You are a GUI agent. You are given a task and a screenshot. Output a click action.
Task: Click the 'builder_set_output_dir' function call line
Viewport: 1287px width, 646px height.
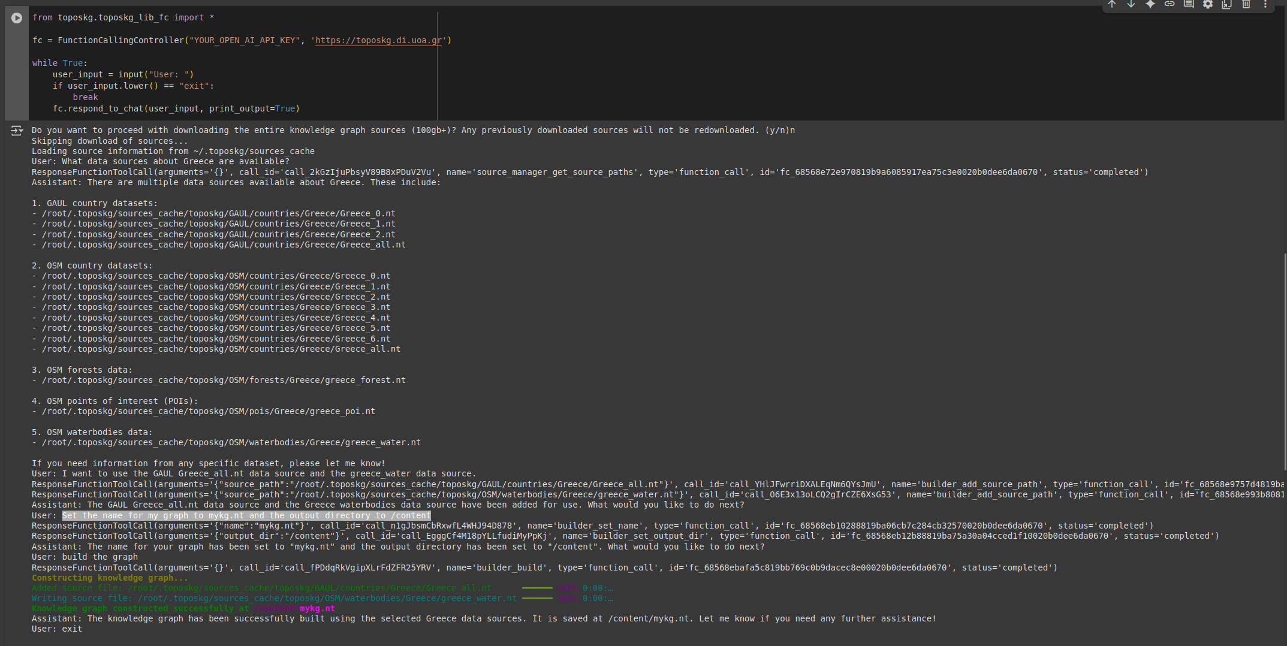(625, 536)
